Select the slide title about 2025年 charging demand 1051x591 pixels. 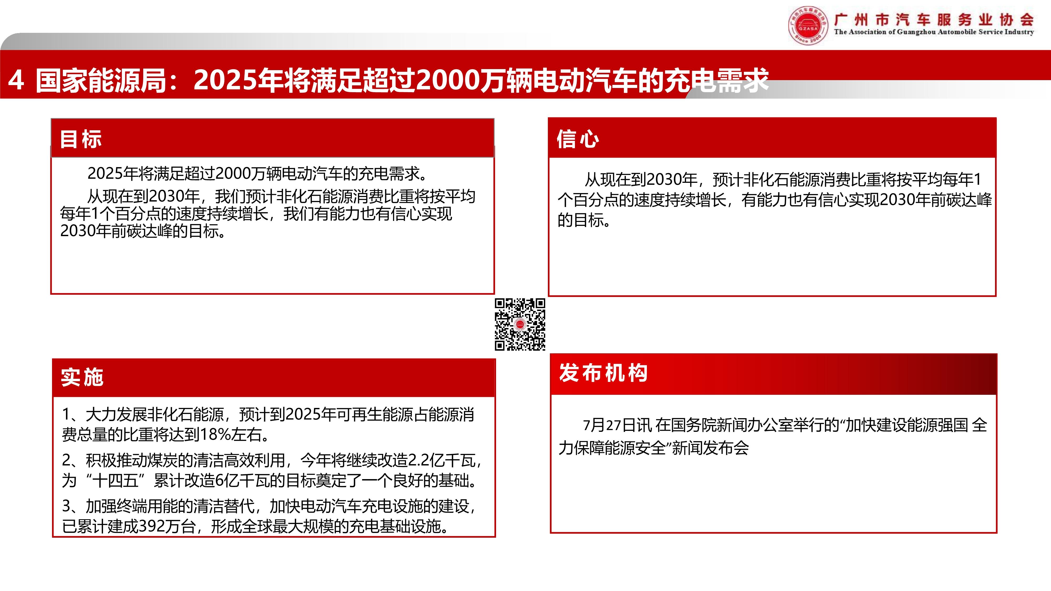click(x=388, y=80)
